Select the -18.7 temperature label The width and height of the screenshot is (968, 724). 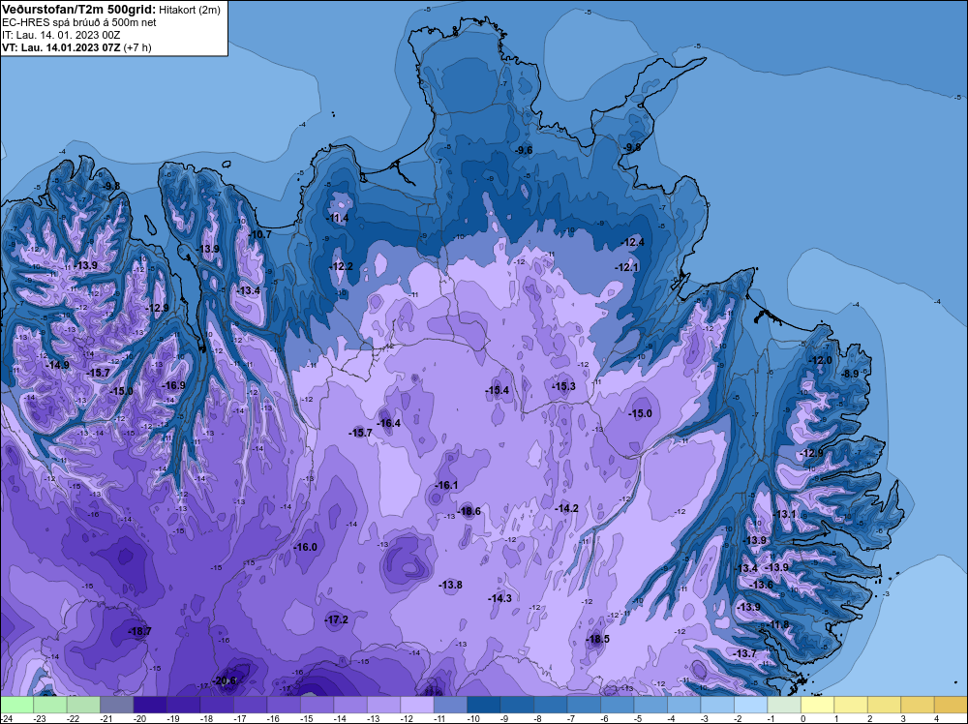click(x=139, y=631)
